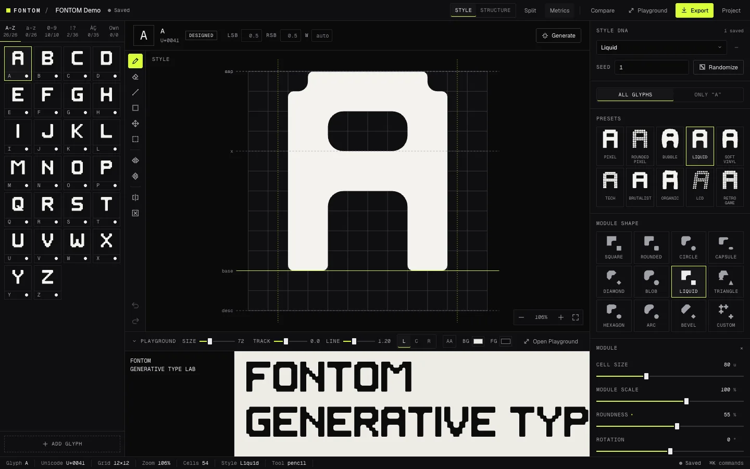Open the playground background color swatch
The width and height of the screenshot is (750, 469).
pyautogui.click(x=478, y=341)
